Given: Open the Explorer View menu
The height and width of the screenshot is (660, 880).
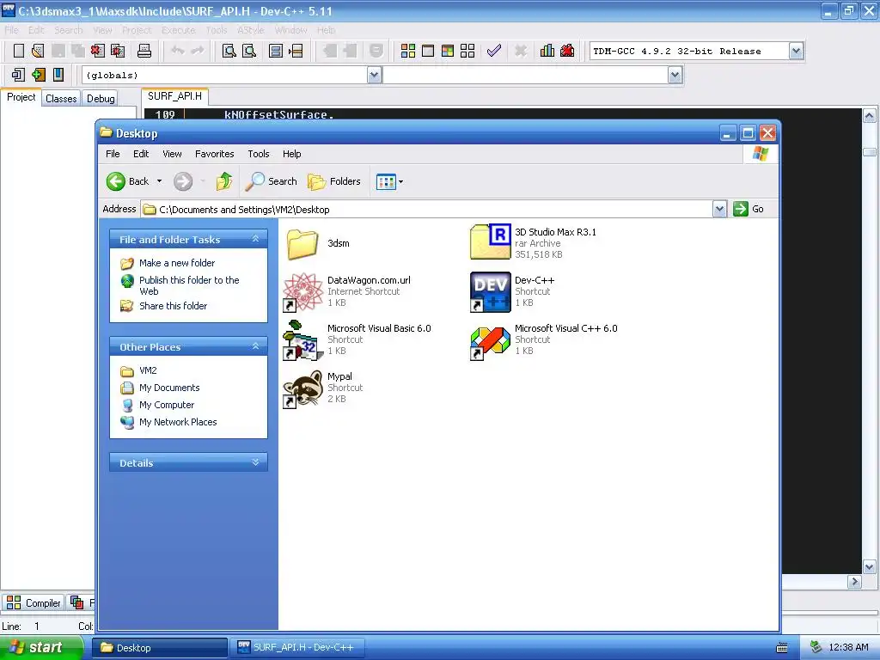Looking at the screenshot, I should click(x=172, y=154).
